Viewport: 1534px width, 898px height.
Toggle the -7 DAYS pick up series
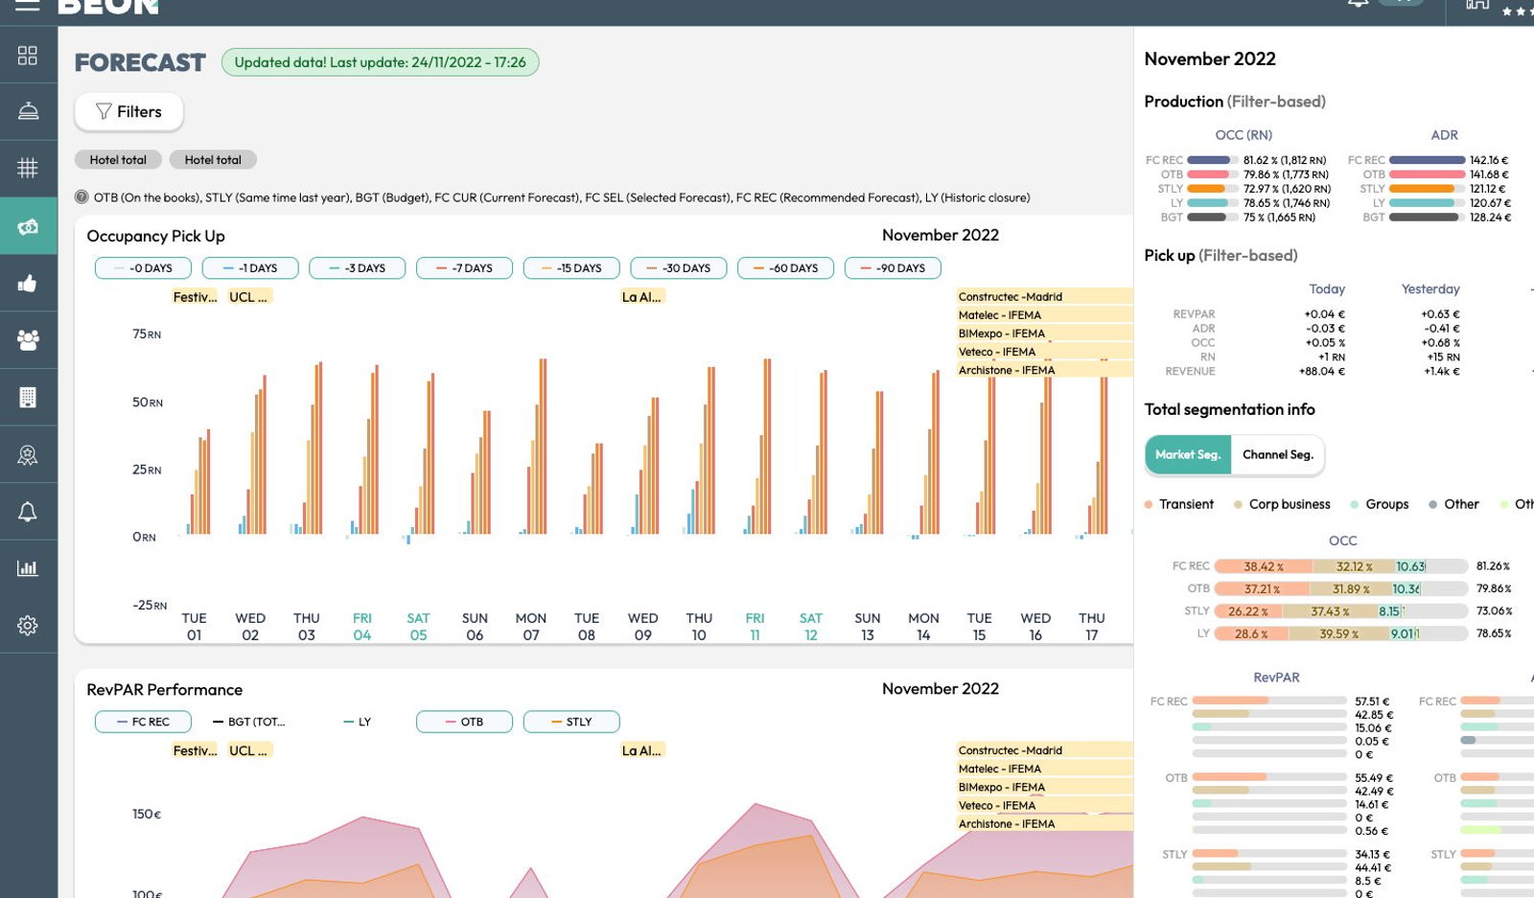click(464, 268)
